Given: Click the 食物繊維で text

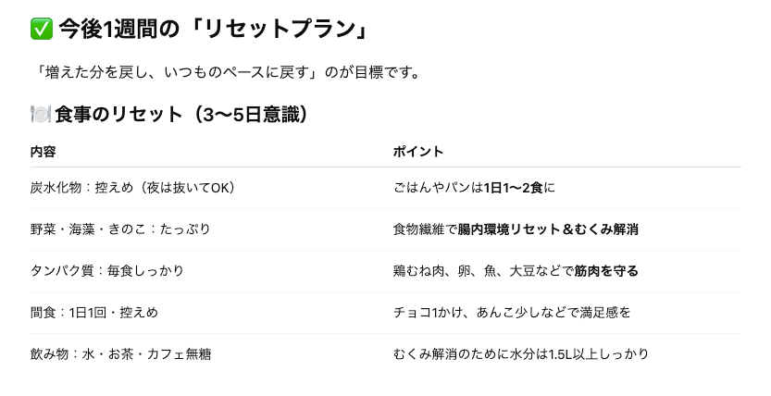Looking at the screenshot, I should [425, 229].
